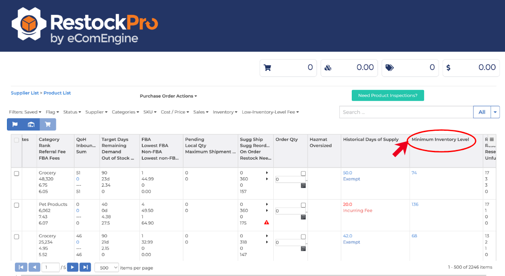Click the flag icon button
This screenshot has width=505, height=276.
[15, 124]
